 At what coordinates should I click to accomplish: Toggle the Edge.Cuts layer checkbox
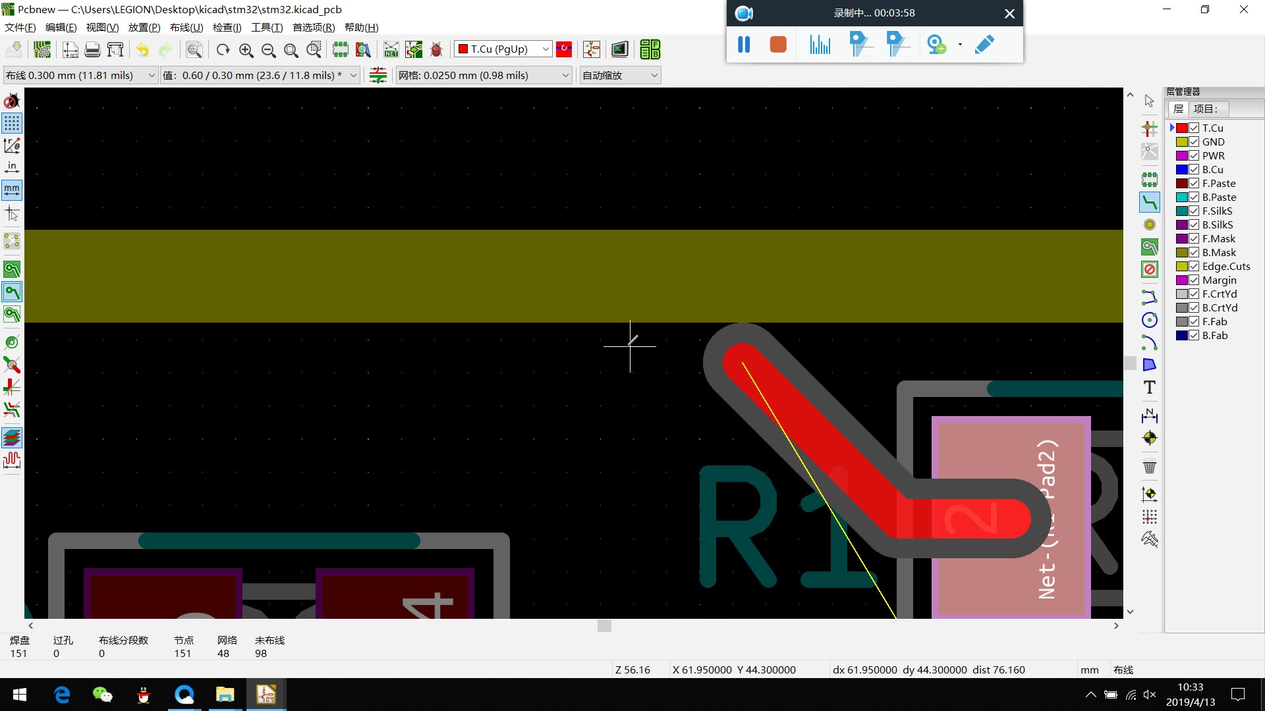[1194, 266]
